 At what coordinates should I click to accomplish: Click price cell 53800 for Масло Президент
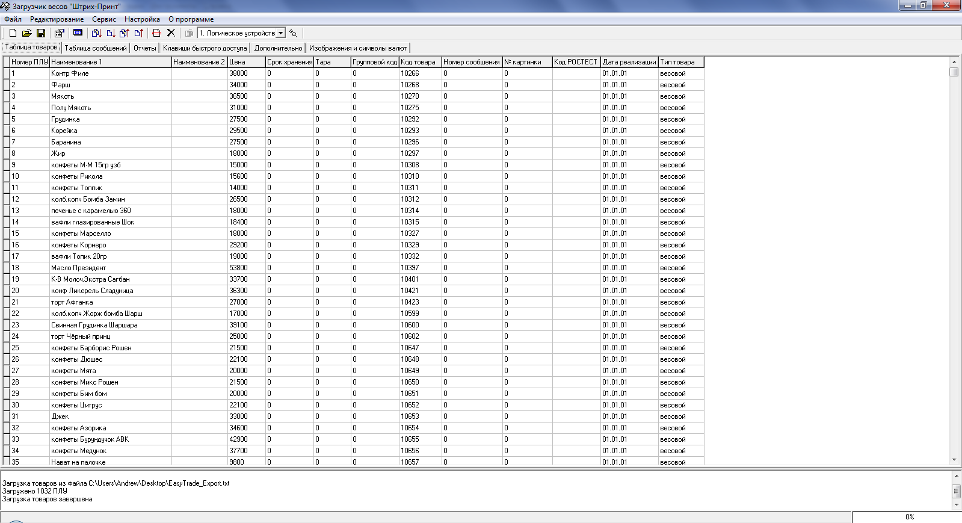(246, 268)
